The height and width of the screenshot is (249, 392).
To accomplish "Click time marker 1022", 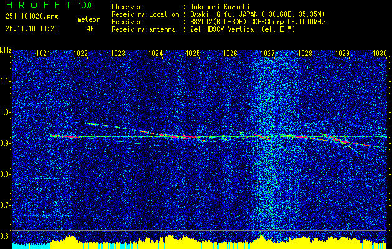I will [80, 53].
